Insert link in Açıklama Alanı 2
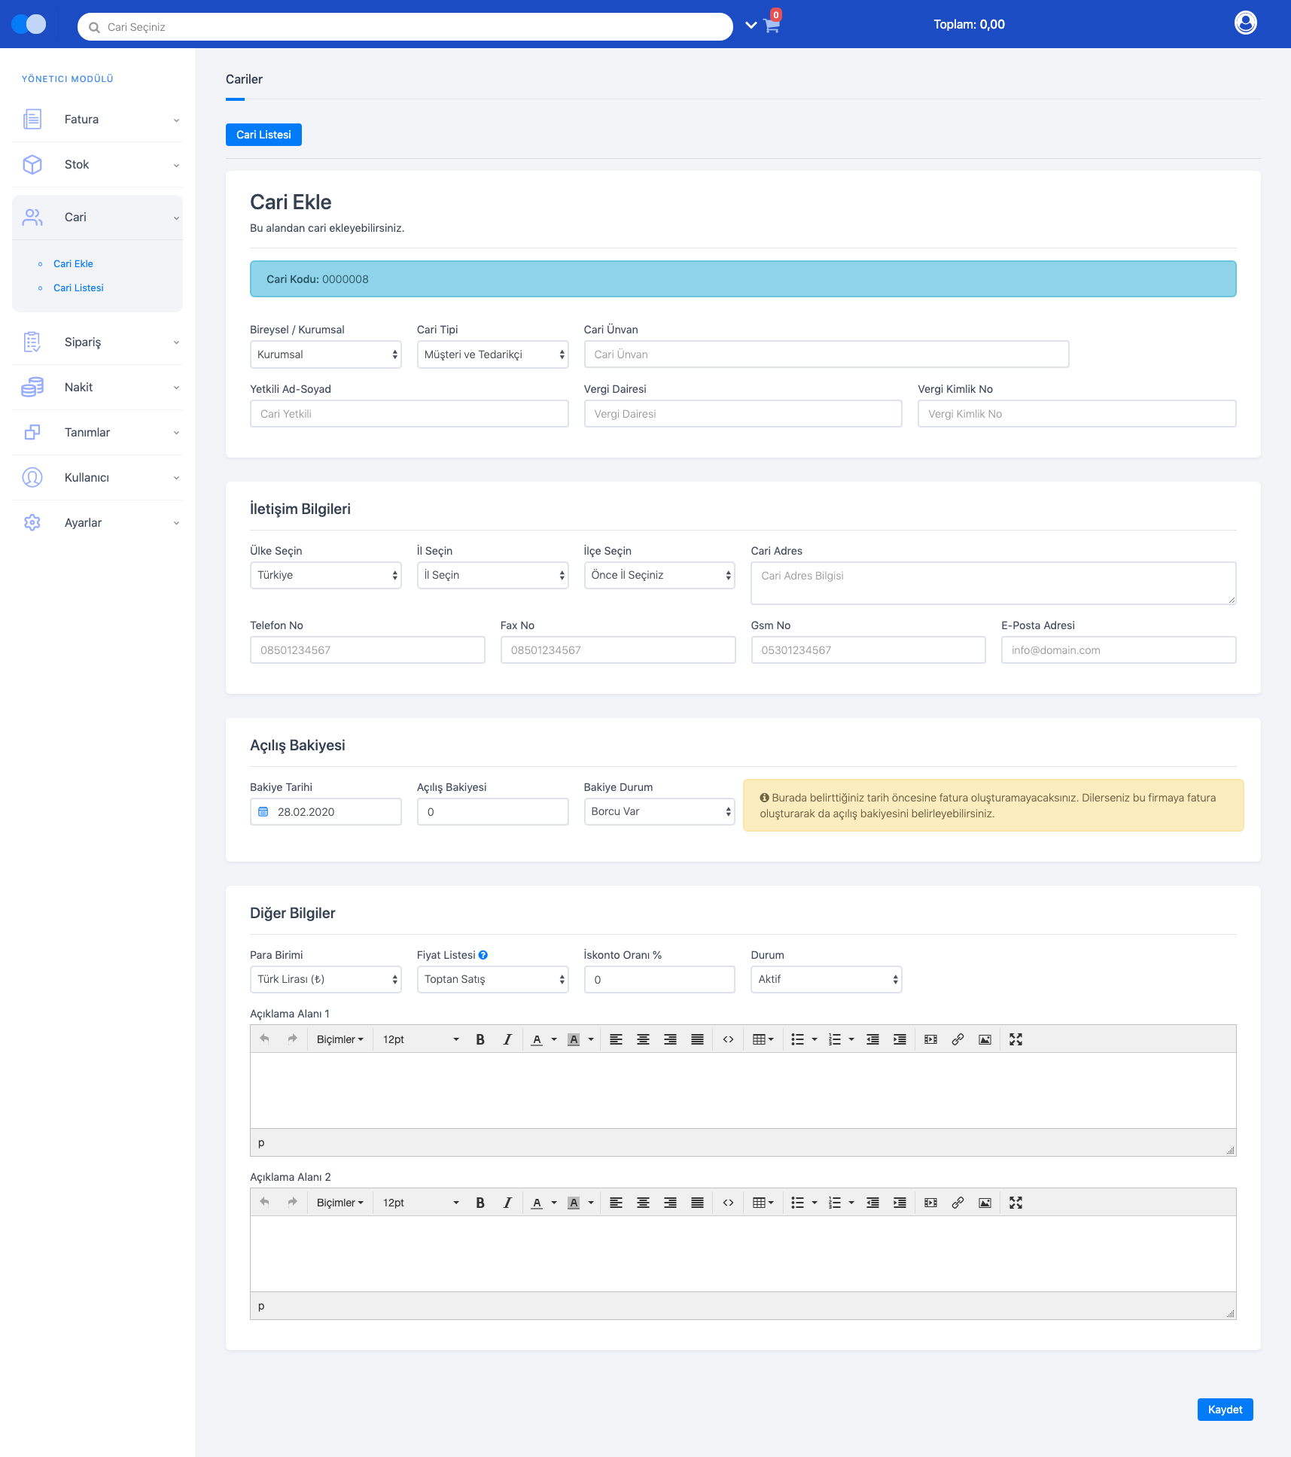The width and height of the screenshot is (1291, 1457). pos(958,1203)
